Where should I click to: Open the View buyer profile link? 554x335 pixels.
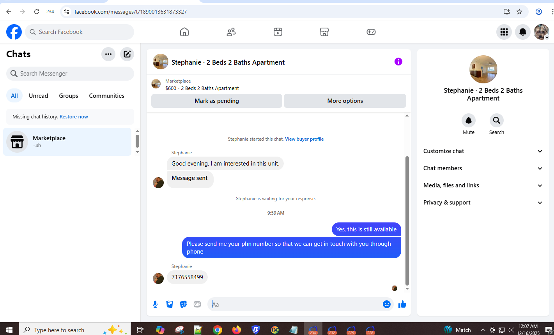[x=304, y=139]
